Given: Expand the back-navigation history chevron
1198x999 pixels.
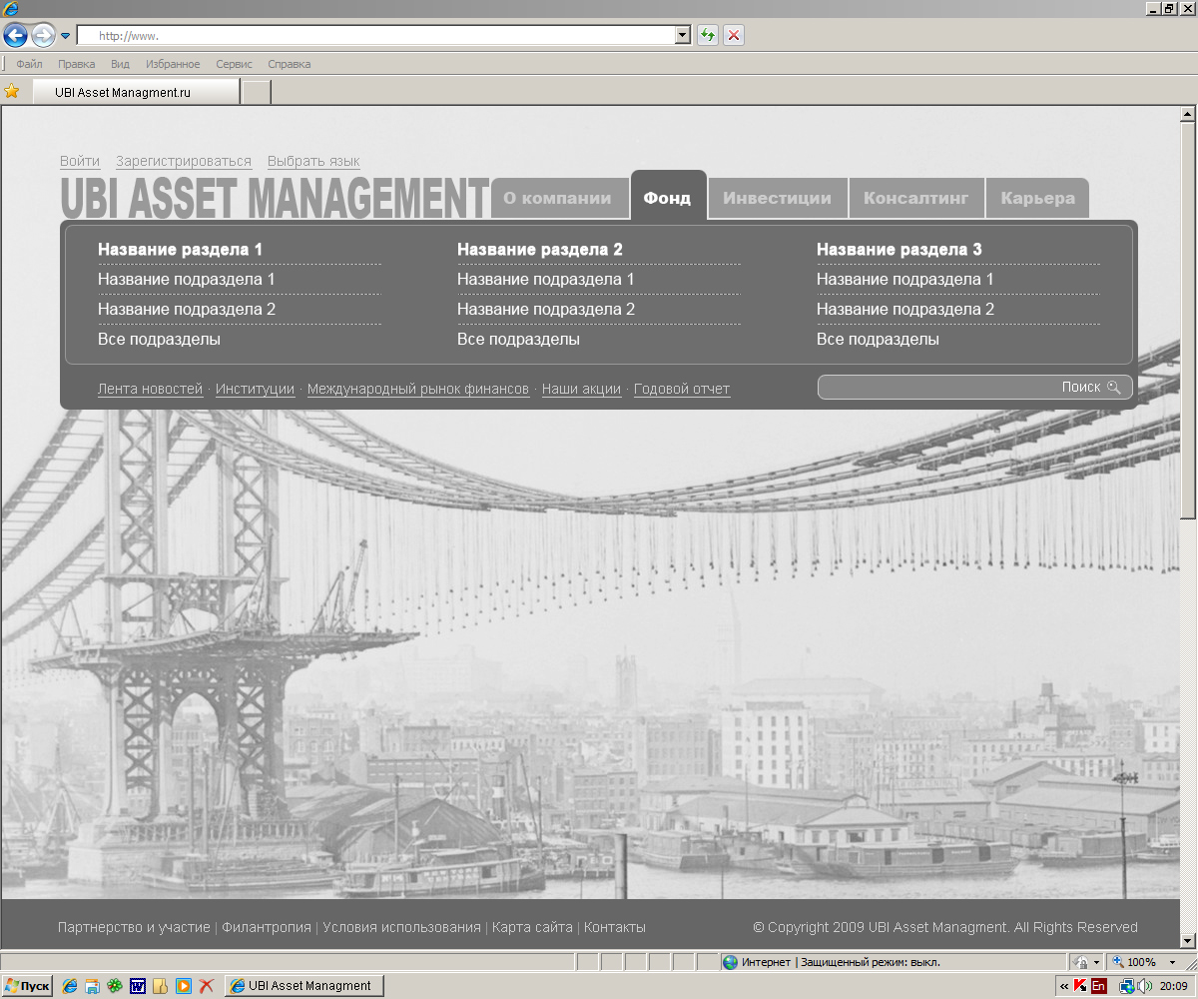Looking at the screenshot, I should 65,34.
